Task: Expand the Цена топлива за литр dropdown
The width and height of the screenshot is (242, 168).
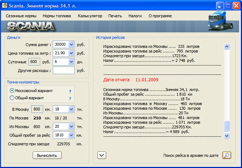Action: [71, 53]
